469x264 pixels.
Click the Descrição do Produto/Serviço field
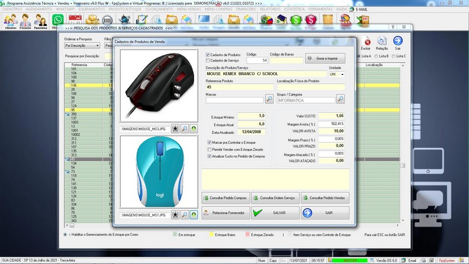[266, 74]
